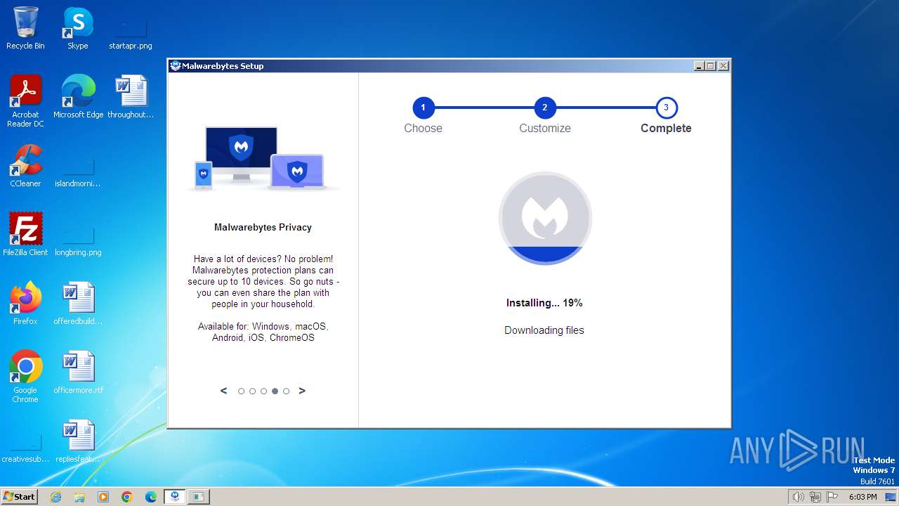The width and height of the screenshot is (899, 506).
Task: Select the repliesfeat Word document
Action: [78, 441]
